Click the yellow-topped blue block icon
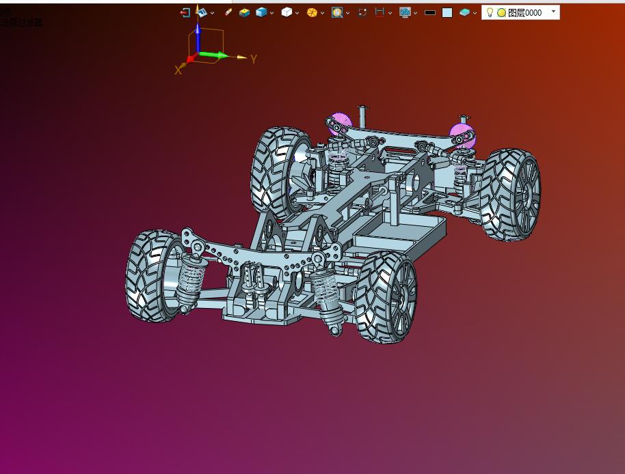The height and width of the screenshot is (474, 625). point(244,13)
